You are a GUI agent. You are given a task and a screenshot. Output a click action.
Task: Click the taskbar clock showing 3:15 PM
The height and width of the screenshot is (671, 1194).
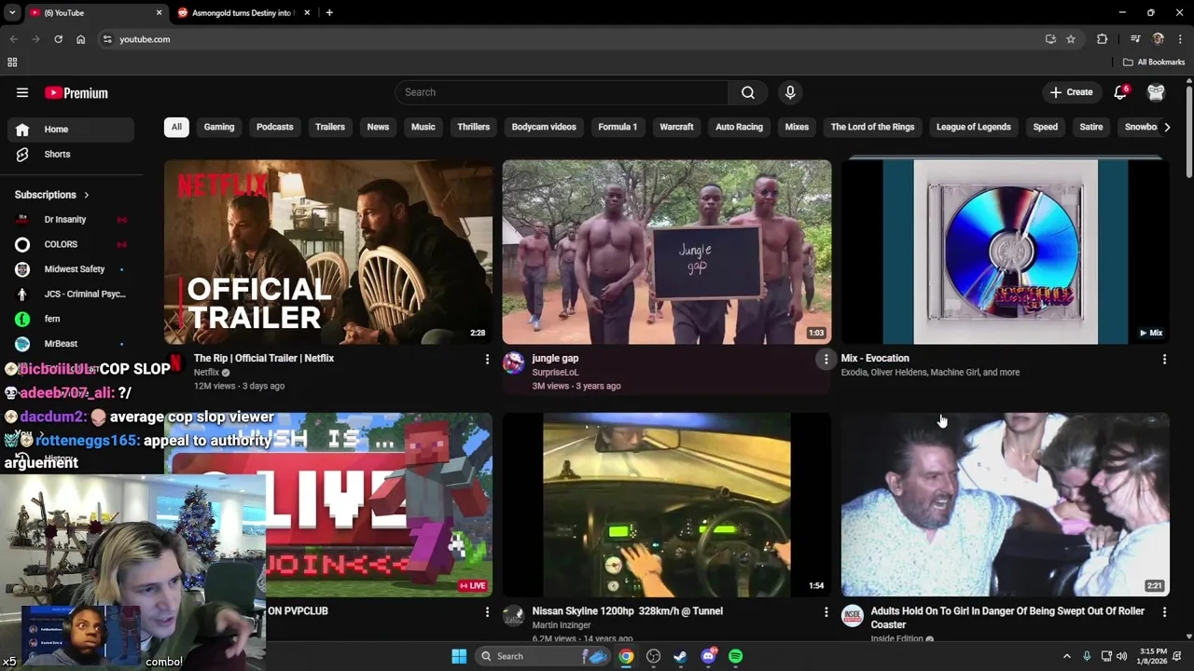[1153, 656]
